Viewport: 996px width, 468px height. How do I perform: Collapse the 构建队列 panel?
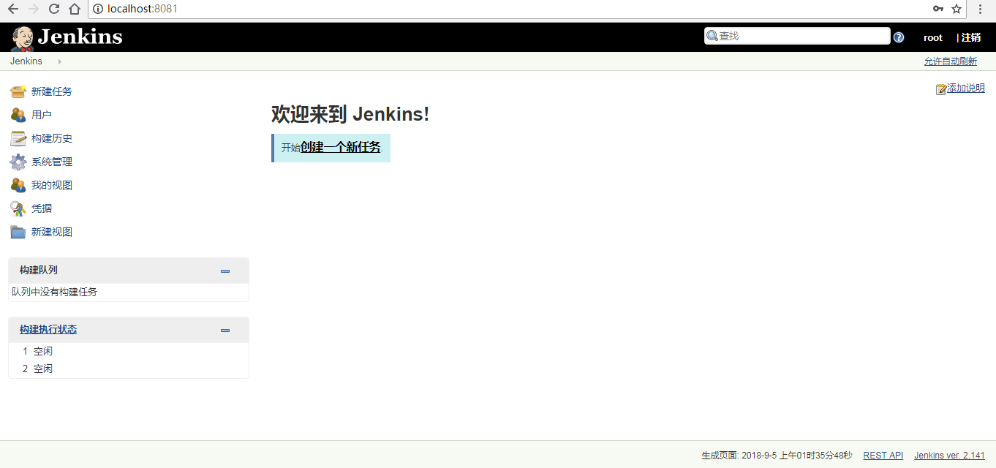pyautogui.click(x=225, y=270)
